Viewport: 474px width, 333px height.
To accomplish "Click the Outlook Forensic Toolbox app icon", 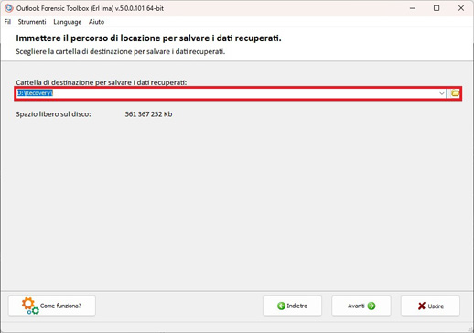I will [9, 8].
